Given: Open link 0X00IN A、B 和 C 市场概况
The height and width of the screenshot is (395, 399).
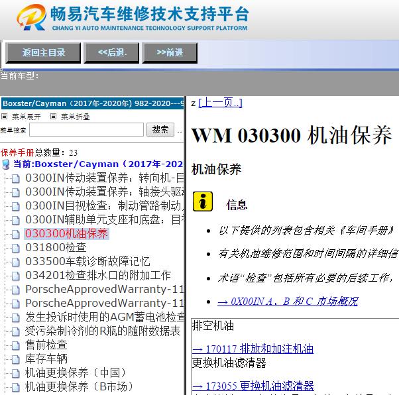Looking at the screenshot, I should (x=288, y=302).
